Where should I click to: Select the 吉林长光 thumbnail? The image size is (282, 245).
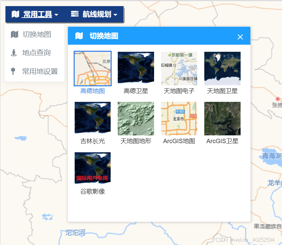pyautogui.click(x=93, y=118)
